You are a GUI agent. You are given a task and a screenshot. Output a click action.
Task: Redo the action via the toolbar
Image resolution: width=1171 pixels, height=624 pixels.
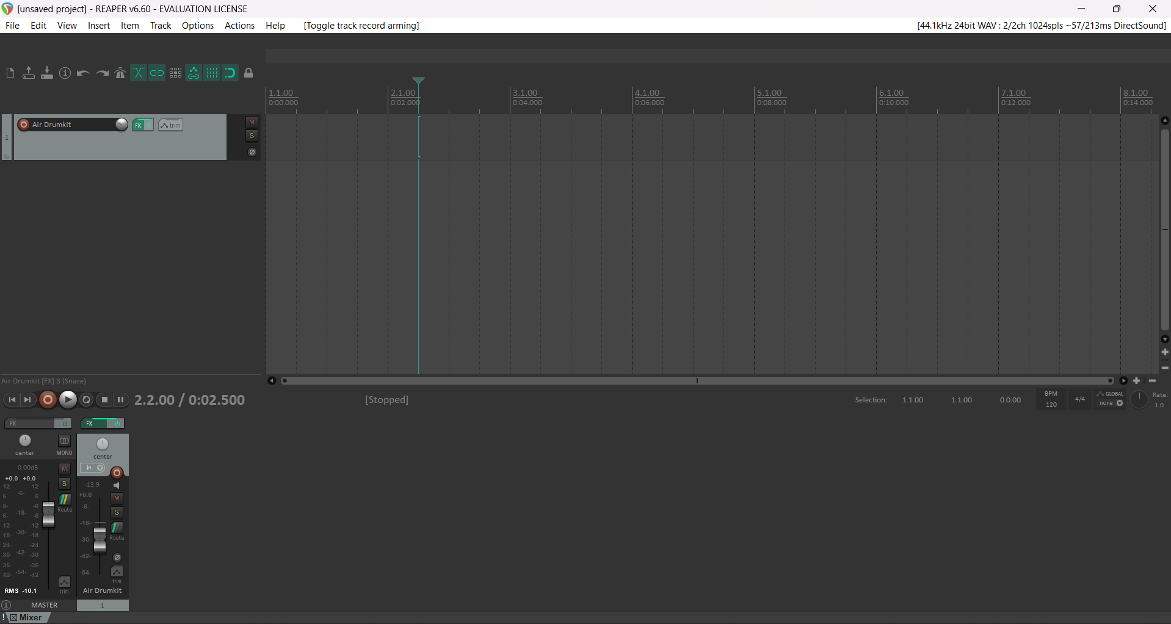click(x=102, y=73)
